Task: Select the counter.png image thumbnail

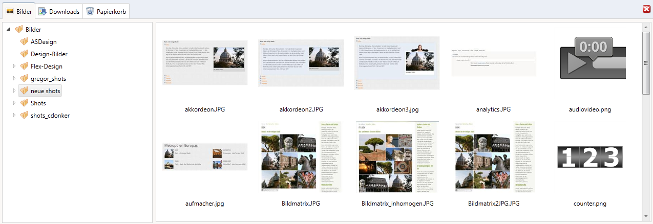Action: 590,156
